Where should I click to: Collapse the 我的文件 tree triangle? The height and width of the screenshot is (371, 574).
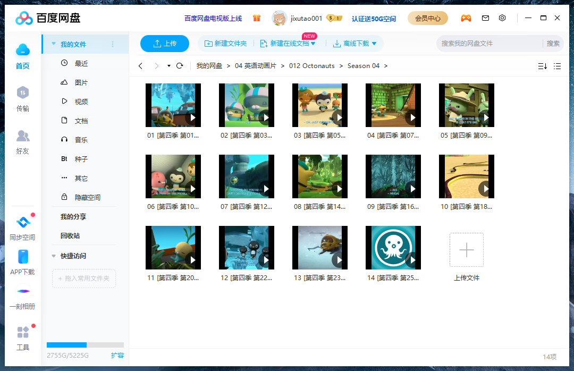[54, 44]
